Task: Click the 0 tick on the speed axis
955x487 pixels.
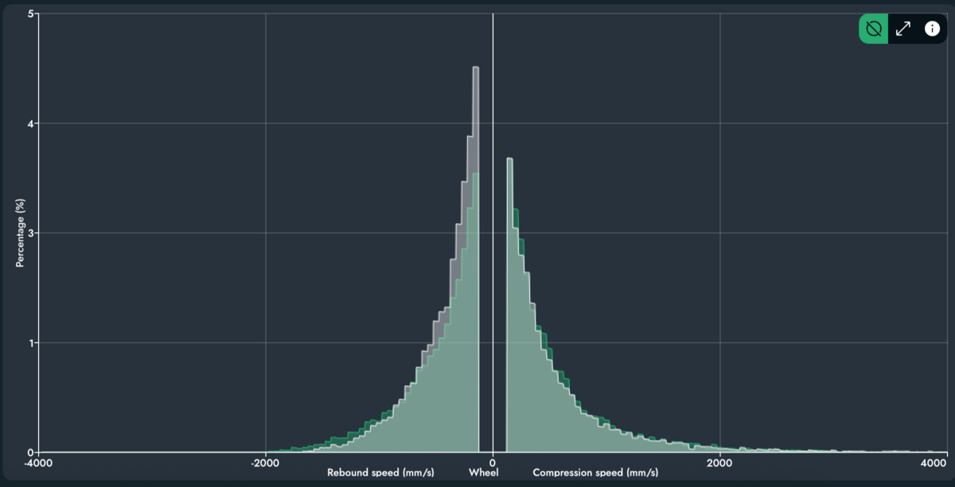Action: coord(493,462)
